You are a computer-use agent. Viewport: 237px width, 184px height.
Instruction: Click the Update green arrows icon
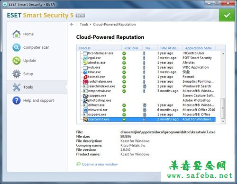click(x=17, y=61)
